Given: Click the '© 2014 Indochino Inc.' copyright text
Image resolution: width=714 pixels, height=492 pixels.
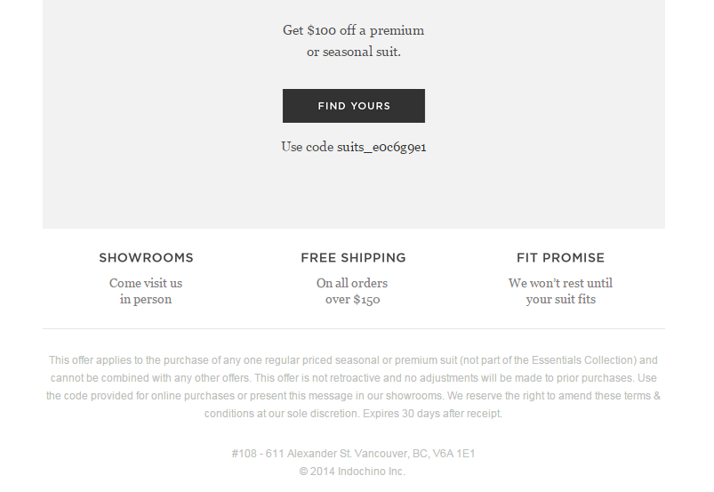Looking at the screenshot, I should pyautogui.click(x=352, y=472).
